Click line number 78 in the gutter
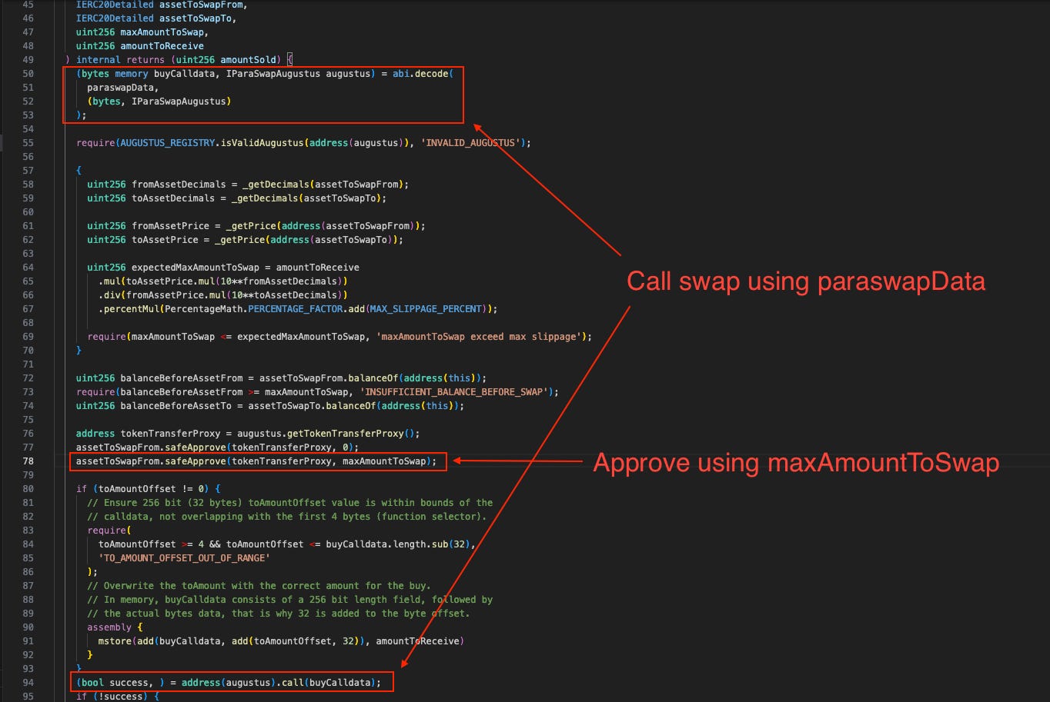This screenshot has height=702, width=1050. (27, 461)
